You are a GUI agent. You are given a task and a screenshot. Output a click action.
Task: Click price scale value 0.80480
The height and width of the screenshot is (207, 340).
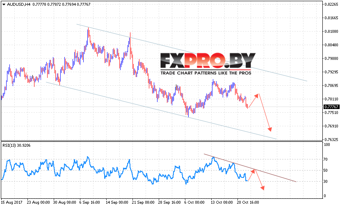tap(331, 45)
